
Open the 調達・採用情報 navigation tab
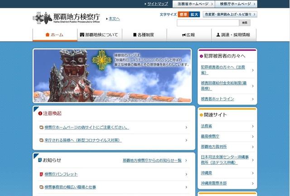click(x=234, y=35)
